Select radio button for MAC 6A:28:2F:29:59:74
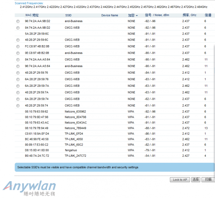The width and height of the screenshot is (215, 198). pyautogui.click(x=18, y=99)
